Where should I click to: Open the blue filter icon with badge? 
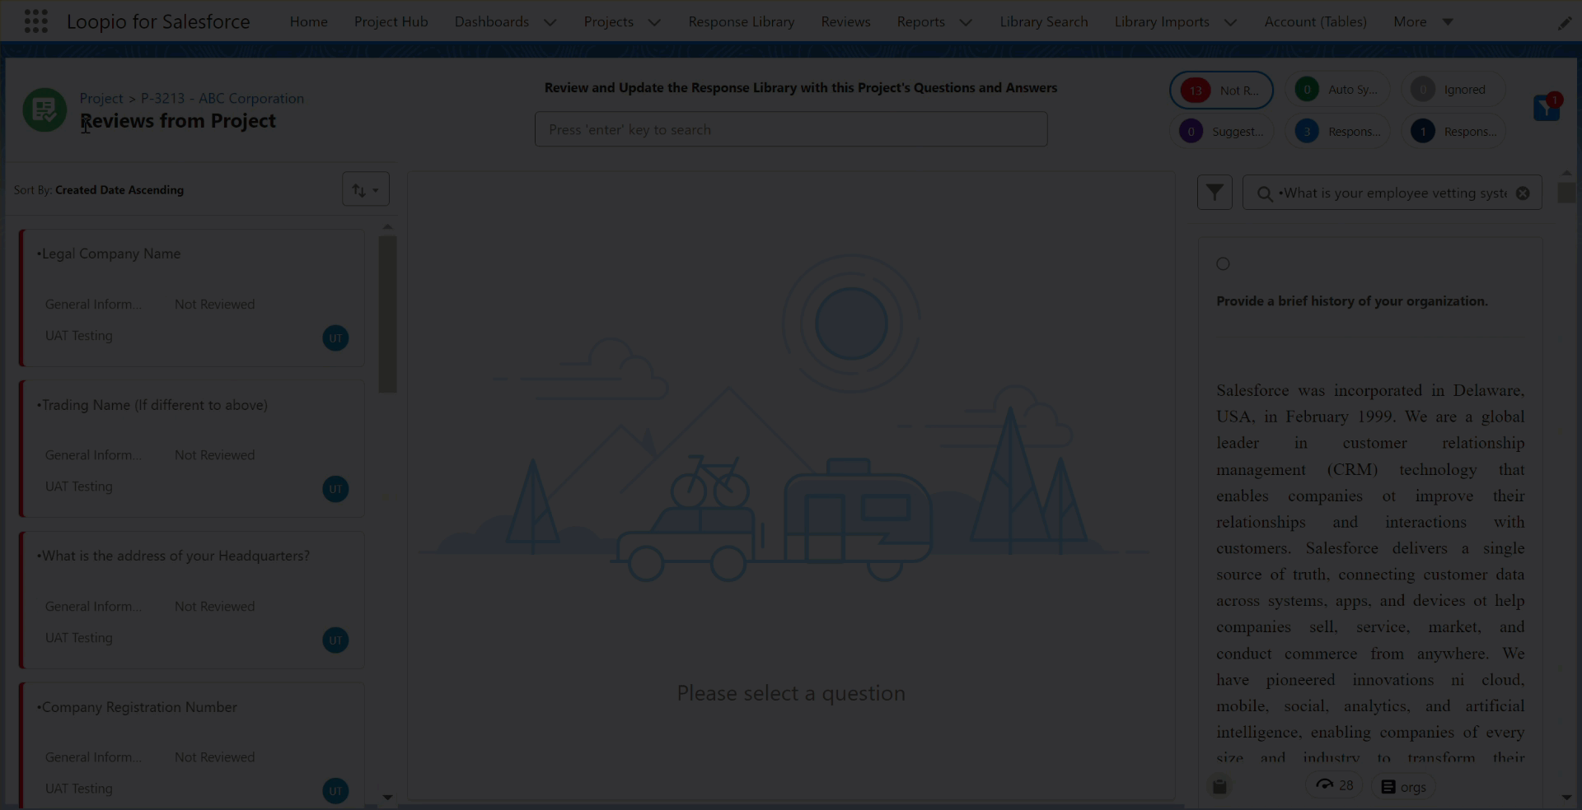[x=1547, y=107]
